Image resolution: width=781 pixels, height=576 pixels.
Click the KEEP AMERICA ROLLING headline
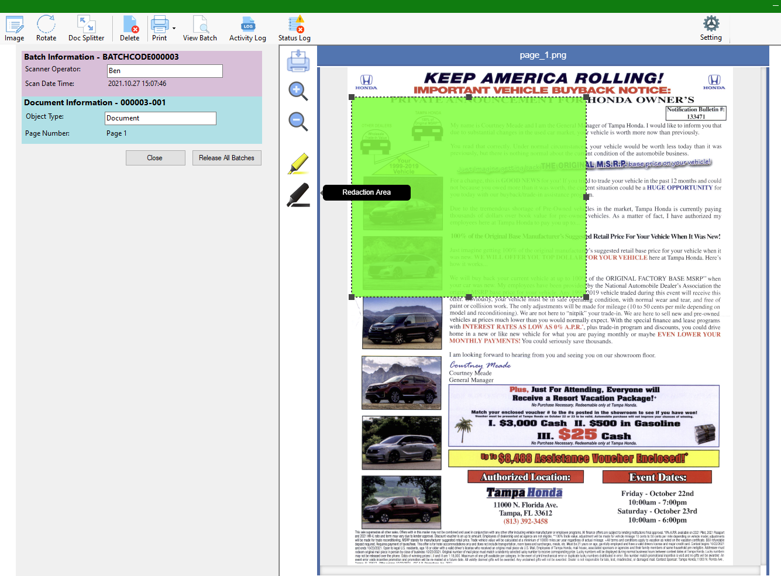click(543, 78)
